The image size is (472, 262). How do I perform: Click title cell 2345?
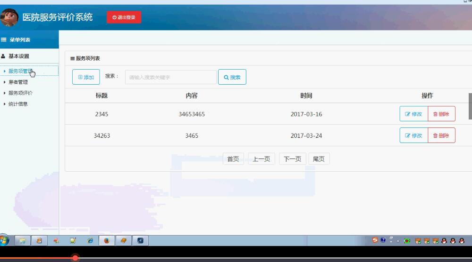coord(101,114)
